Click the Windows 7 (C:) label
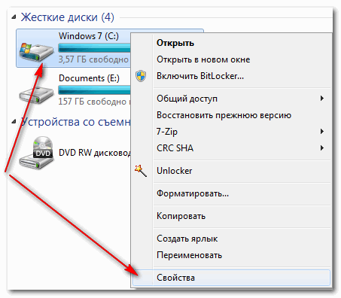The image size is (341, 298). tap(89, 36)
